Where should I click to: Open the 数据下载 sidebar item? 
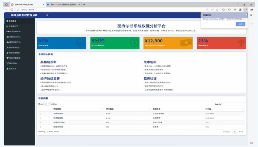click(19, 69)
